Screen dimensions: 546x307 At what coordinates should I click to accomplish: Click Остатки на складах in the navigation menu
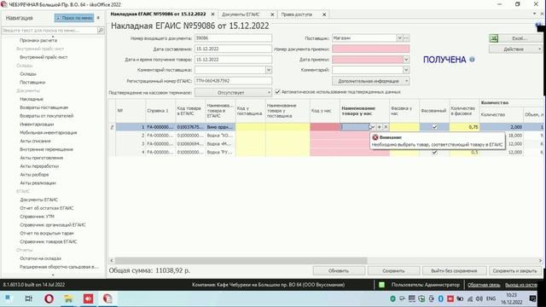point(40,258)
